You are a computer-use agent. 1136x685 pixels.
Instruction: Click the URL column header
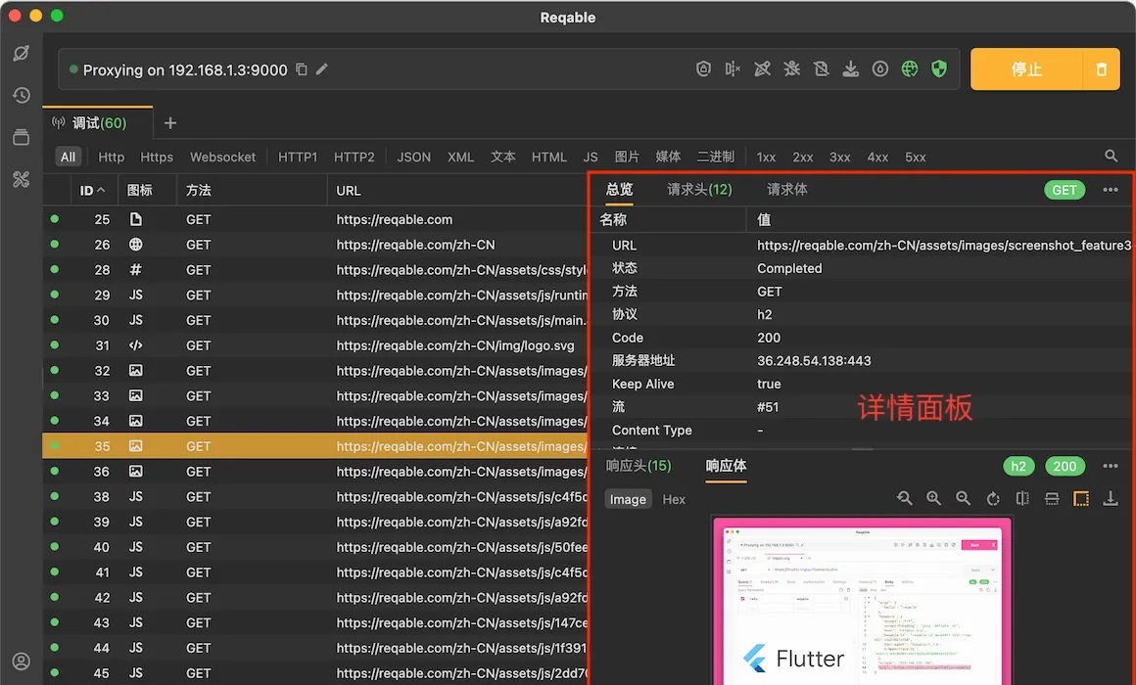coord(349,191)
